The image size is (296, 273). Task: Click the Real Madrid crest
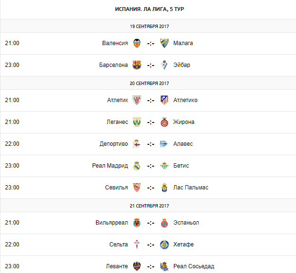click(x=137, y=166)
